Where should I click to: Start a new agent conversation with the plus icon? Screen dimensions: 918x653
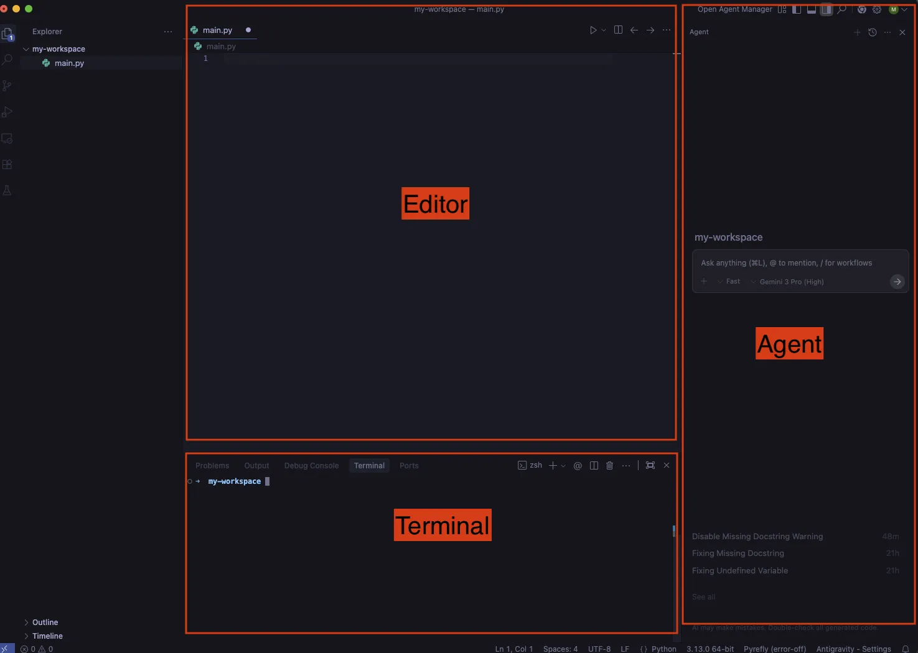(x=857, y=32)
